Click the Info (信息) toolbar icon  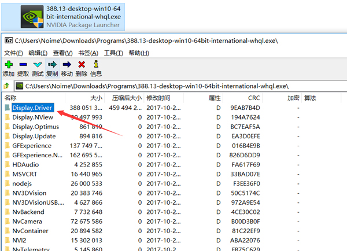[x=95, y=64]
